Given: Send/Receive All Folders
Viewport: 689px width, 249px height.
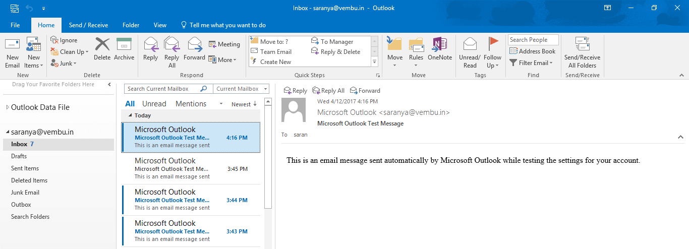Looking at the screenshot, I should click(583, 53).
